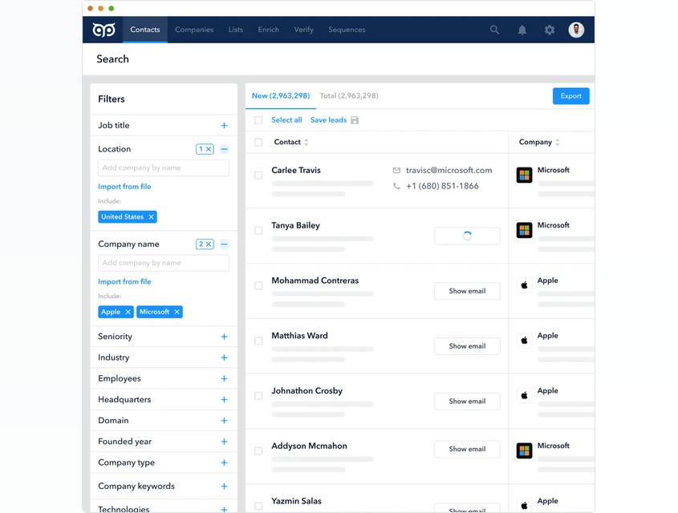Click the floppy disk icon beside Save leads
The image size is (678, 513).
[355, 120]
